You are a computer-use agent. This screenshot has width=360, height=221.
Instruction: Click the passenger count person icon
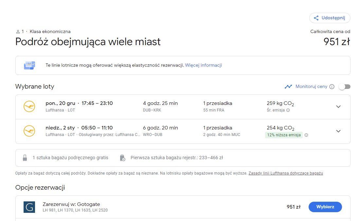(18, 32)
